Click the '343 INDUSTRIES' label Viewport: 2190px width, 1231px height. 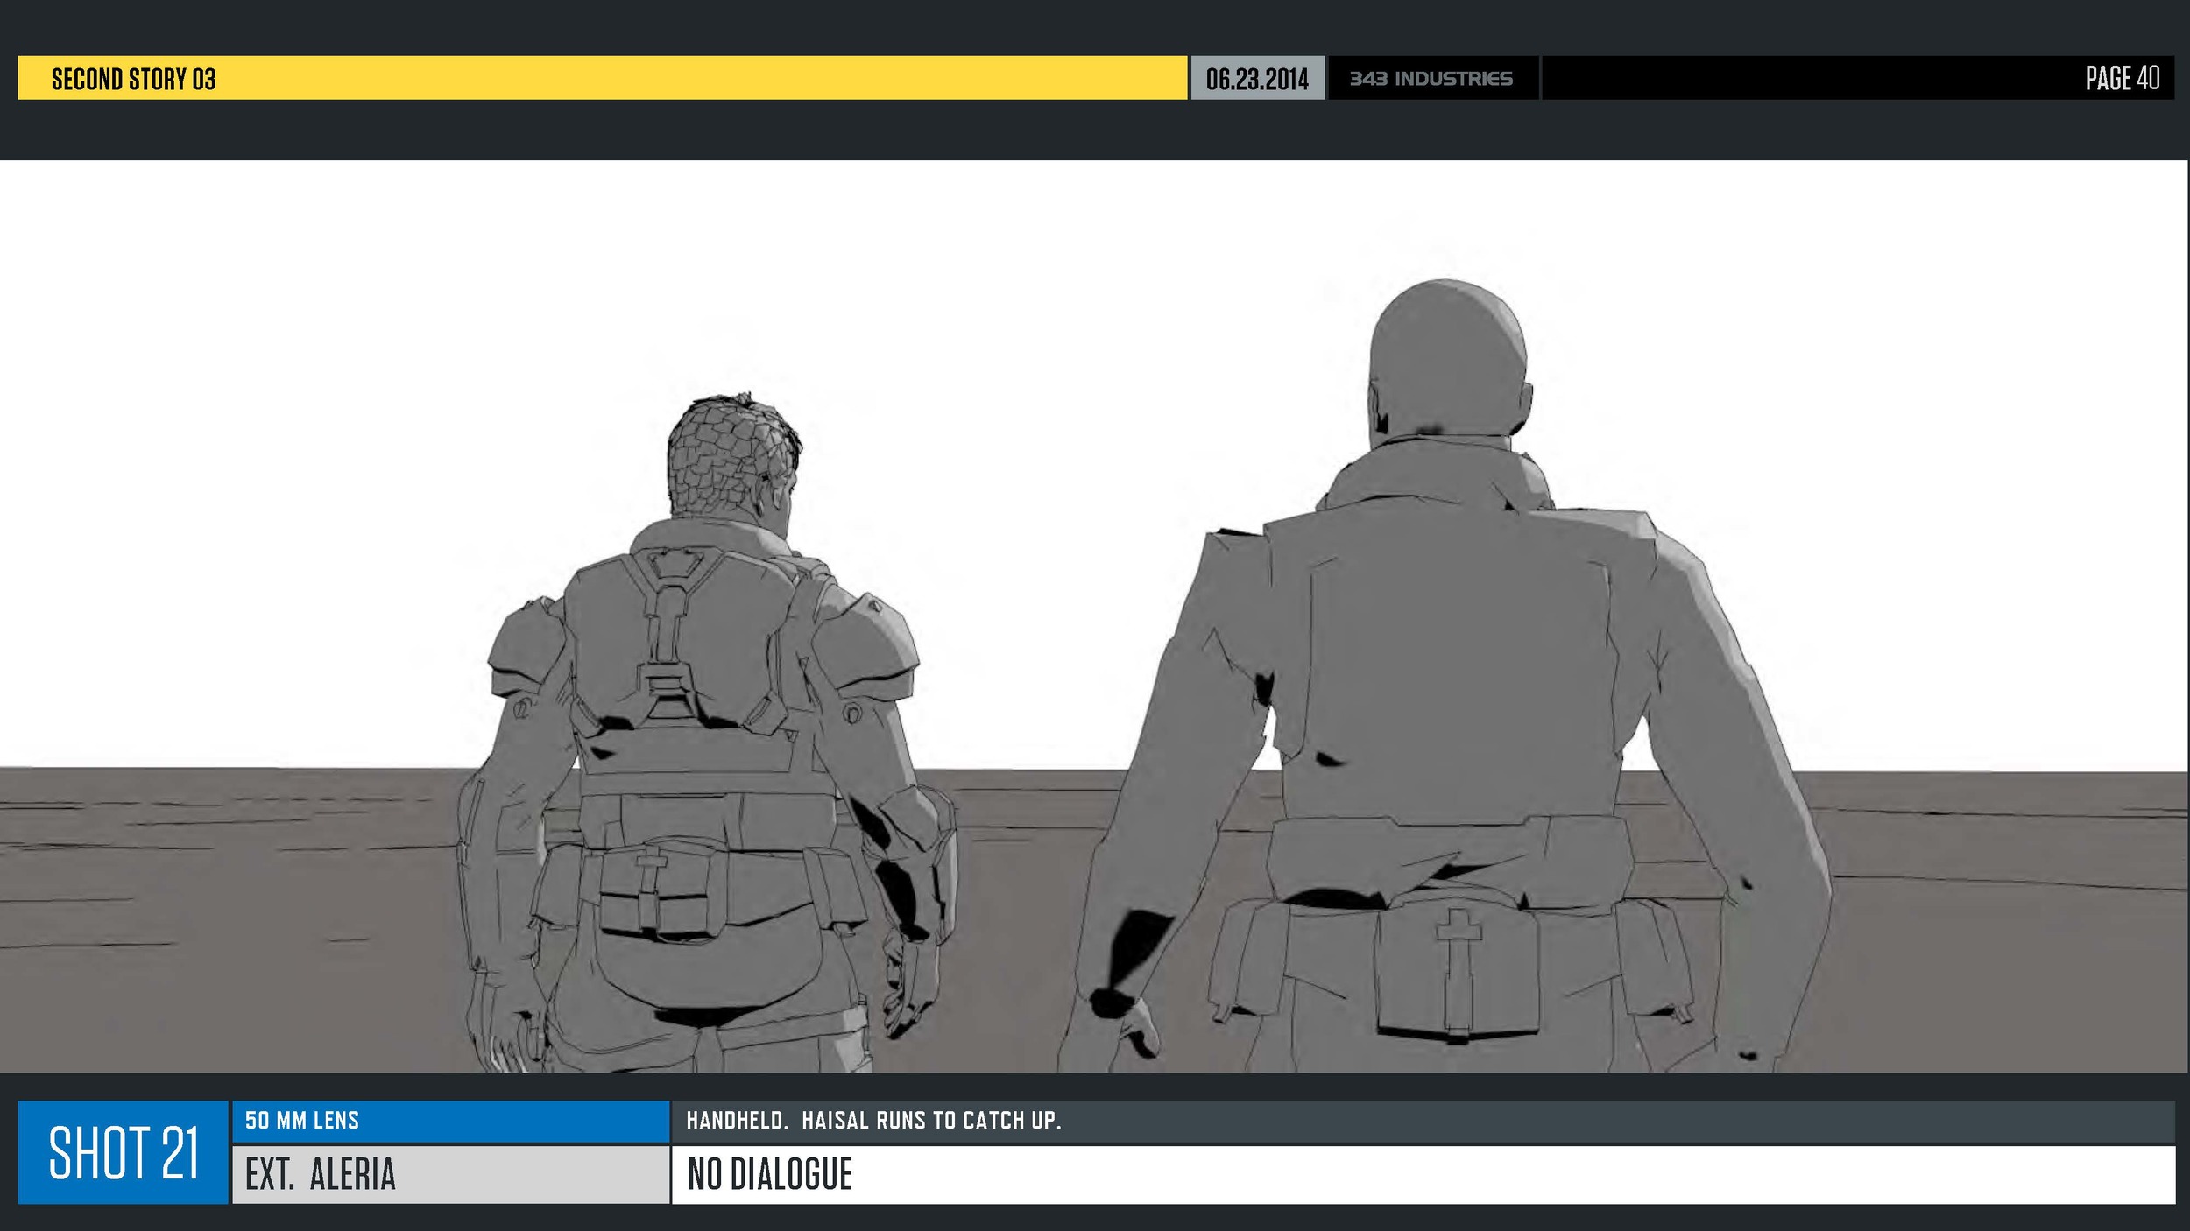point(1431,79)
